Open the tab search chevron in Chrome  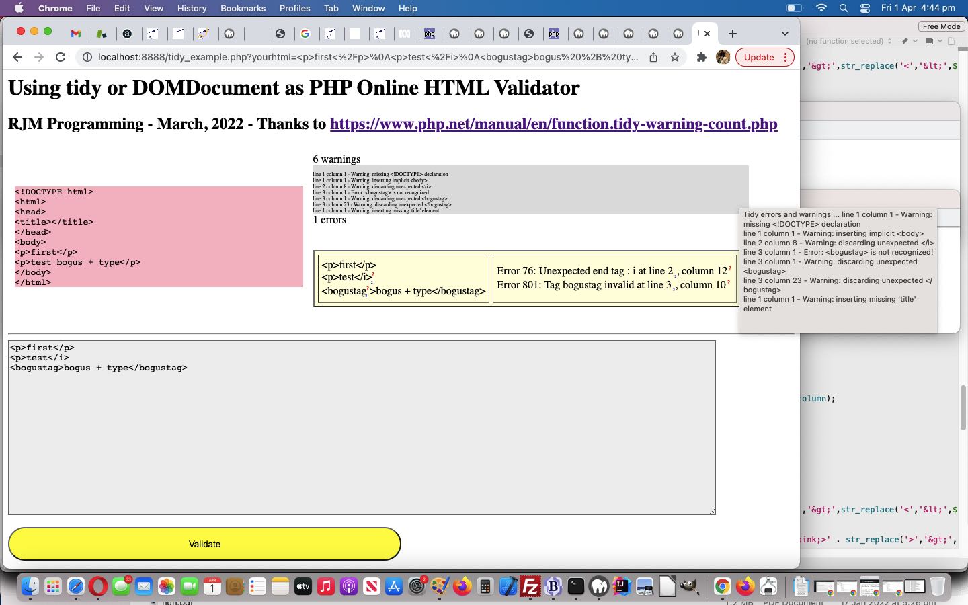pos(784,34)
